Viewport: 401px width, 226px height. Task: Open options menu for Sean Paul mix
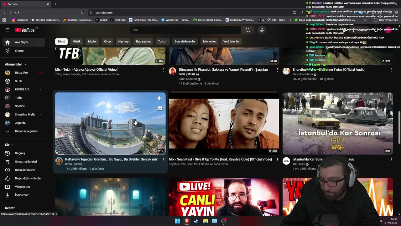[x=277, y=160]
